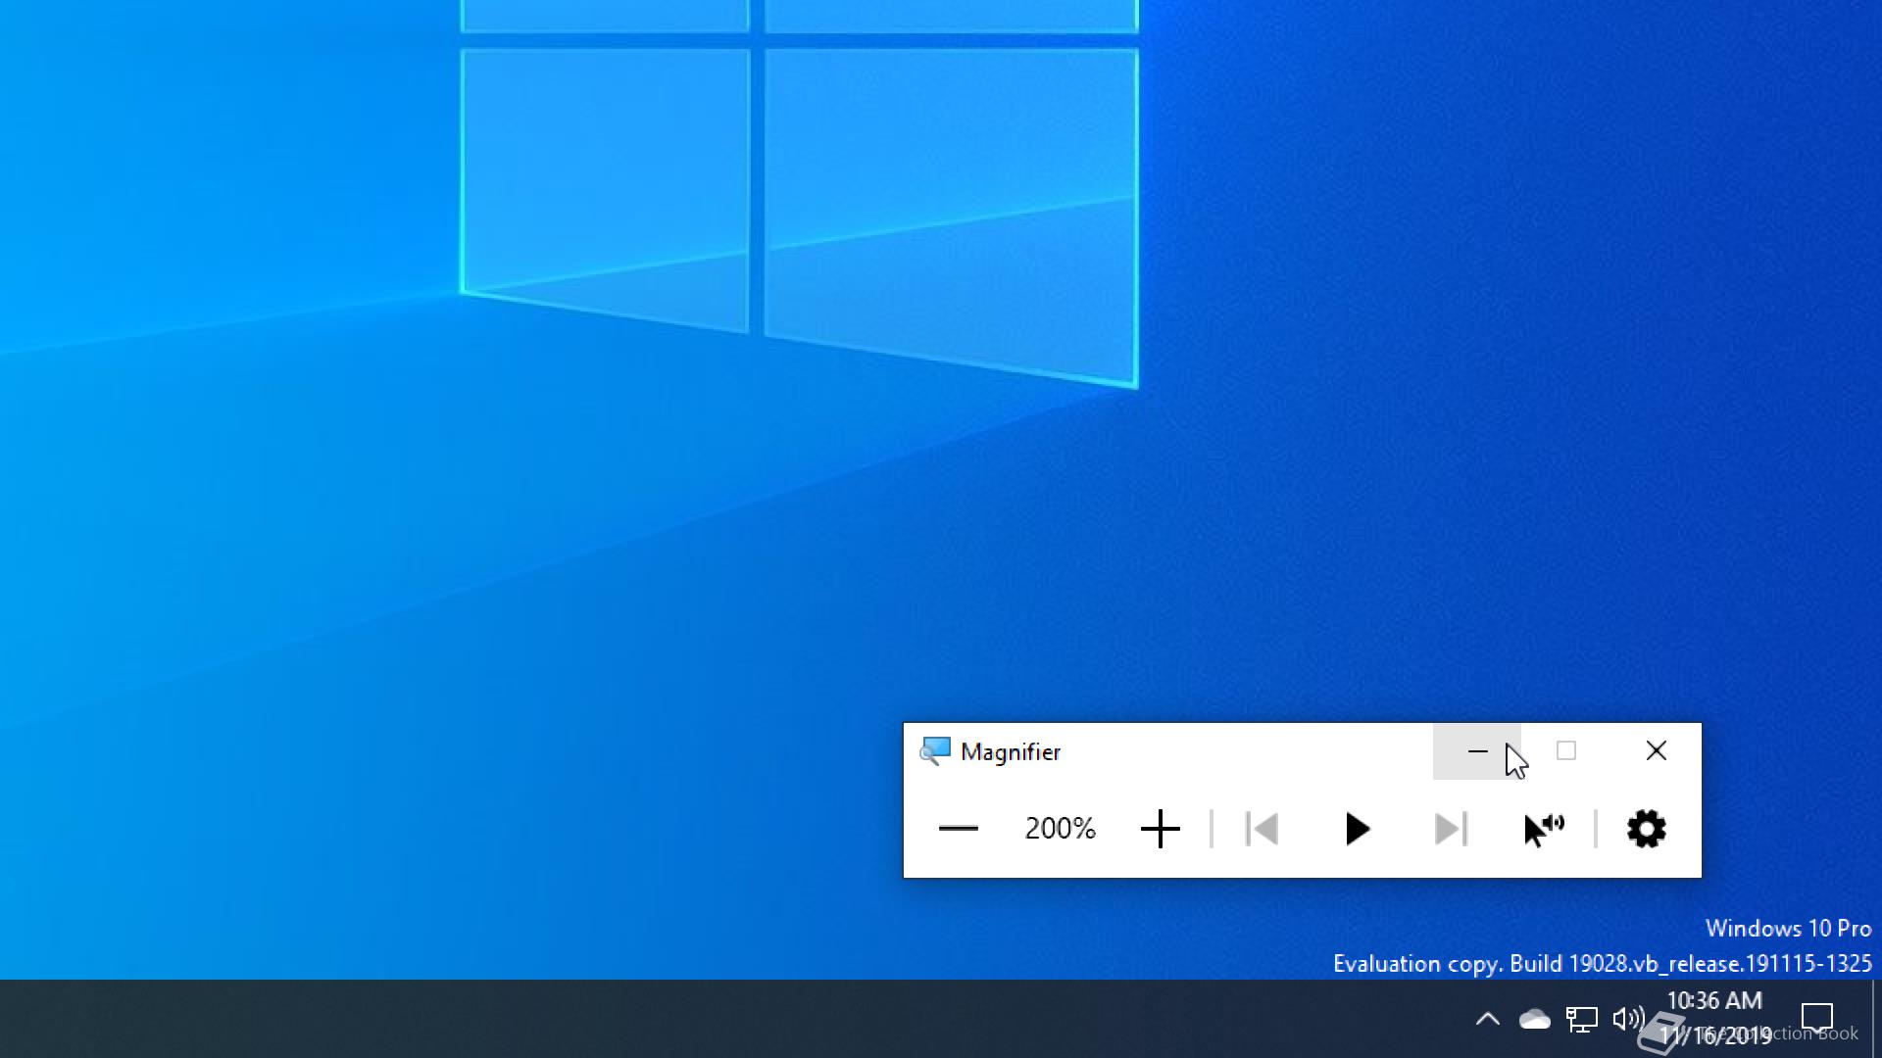Go to previous sentence in Magnifier reading
This screenshot has height=1058, width=1882.
click(1262, 829)
